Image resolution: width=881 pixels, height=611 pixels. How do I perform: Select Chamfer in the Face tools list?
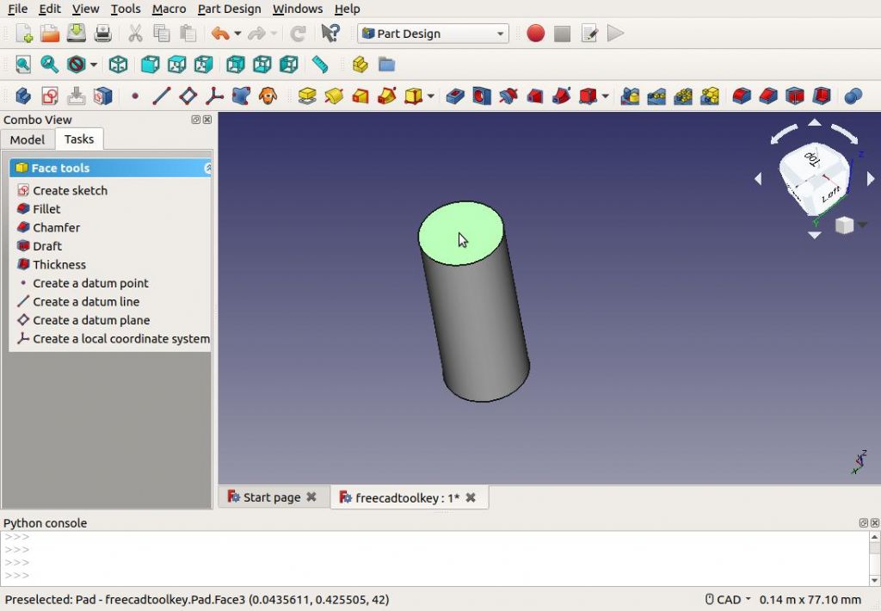56,228
